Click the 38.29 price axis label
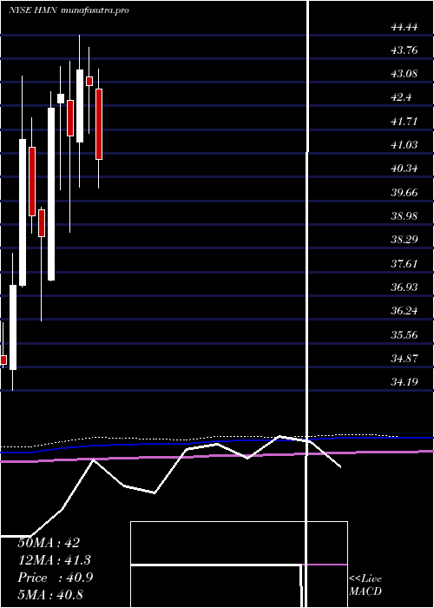This screenshot has height=608, width=434. pyautogui.click(x=404, y=240)
